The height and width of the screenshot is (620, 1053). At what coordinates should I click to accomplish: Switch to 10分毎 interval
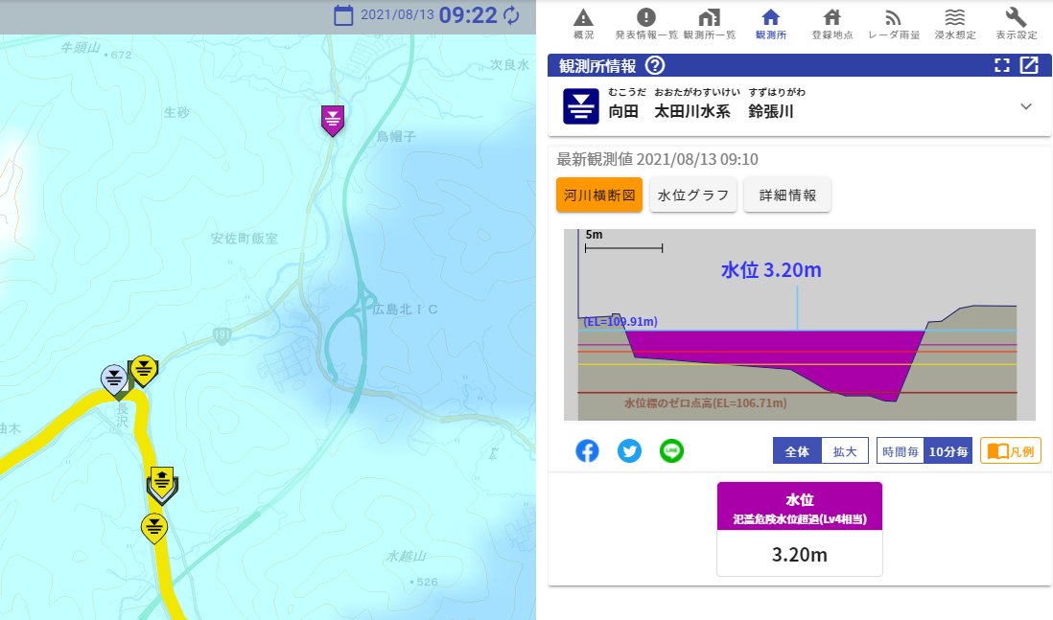pyautogui.click(x=948, y=451)
